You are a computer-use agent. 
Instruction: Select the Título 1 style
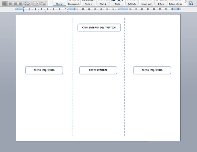(x=88, y=3)
